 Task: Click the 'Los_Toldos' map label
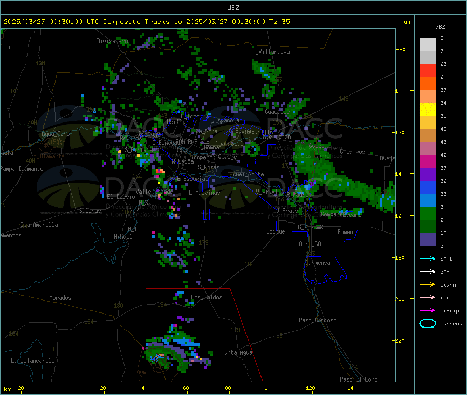[x=207, y=297]
